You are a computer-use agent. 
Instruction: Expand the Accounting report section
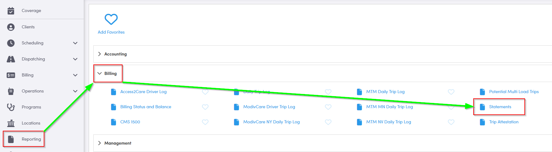(x=100, y=54)
